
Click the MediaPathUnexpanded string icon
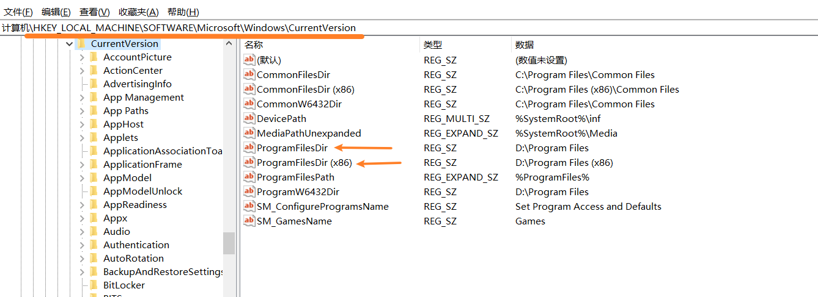pyautogui.click(x=249, y=133)
